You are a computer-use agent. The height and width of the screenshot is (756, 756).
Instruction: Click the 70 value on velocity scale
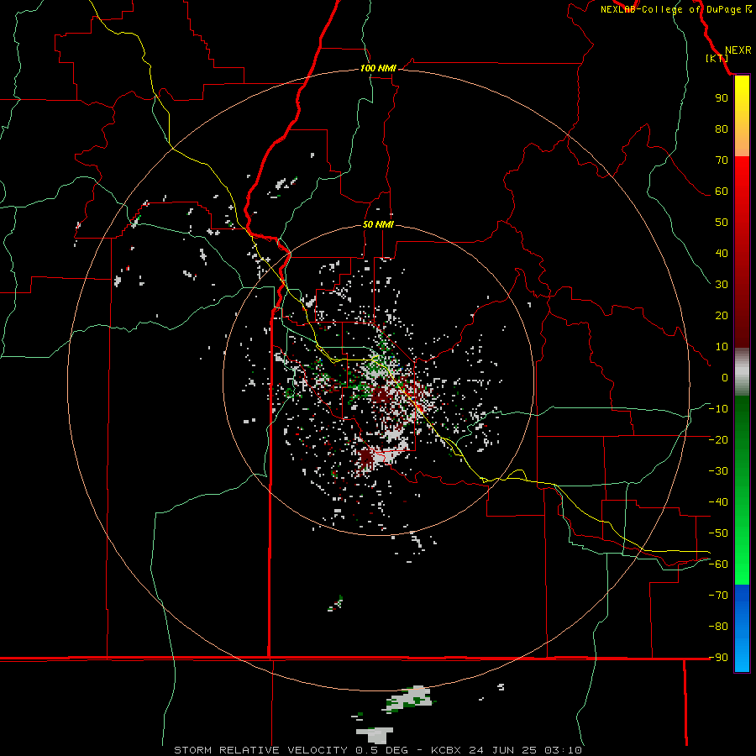tap(722, 160)
